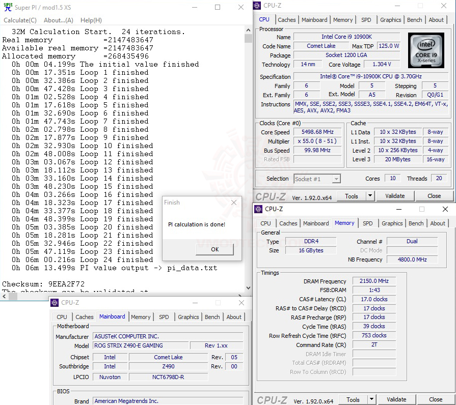This screenshot has height=405, width=456.
Task: Click the Super PI application icon in titlebar
Action: (x=7, y=7)
